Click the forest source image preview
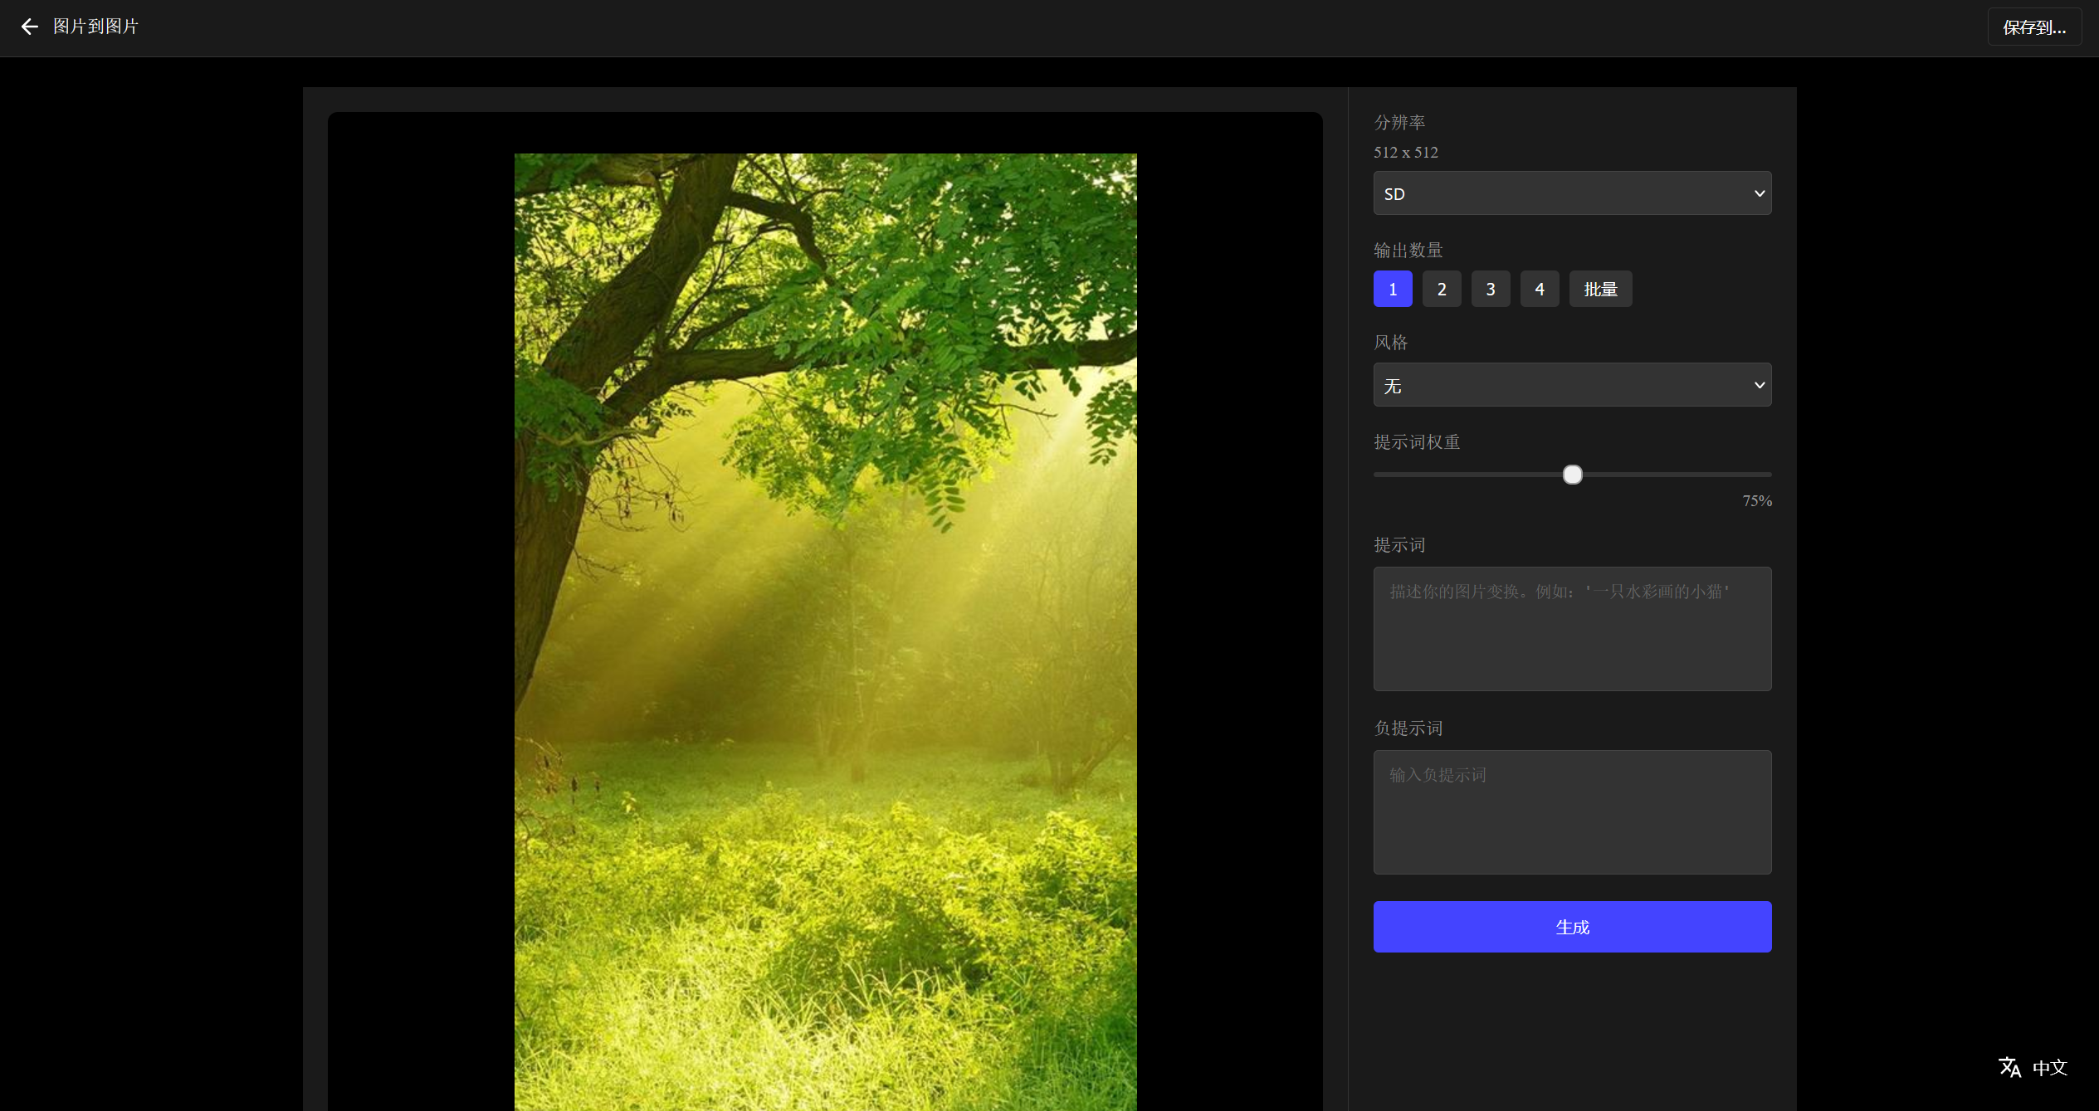This screenshot has width=2099, height=1111. [x=825, y=631]
